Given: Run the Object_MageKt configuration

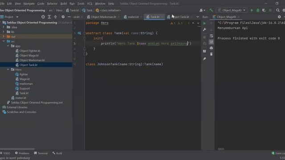Looking at the screenshot, I should pyautogui.click(x=252, y=10).
